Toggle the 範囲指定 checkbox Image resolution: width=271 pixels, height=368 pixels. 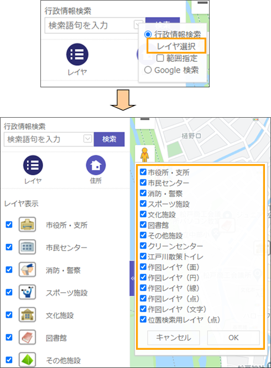160,58
